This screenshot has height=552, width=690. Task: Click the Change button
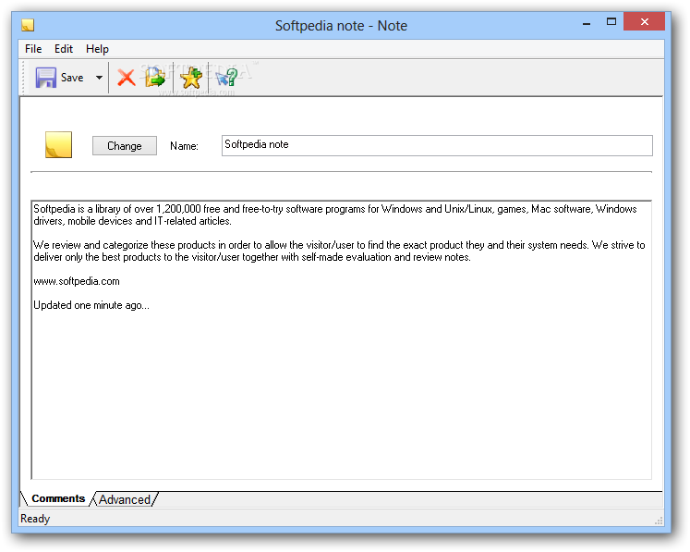coord(125,146)
